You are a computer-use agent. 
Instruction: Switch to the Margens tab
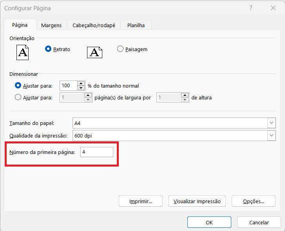pos(51,25)
